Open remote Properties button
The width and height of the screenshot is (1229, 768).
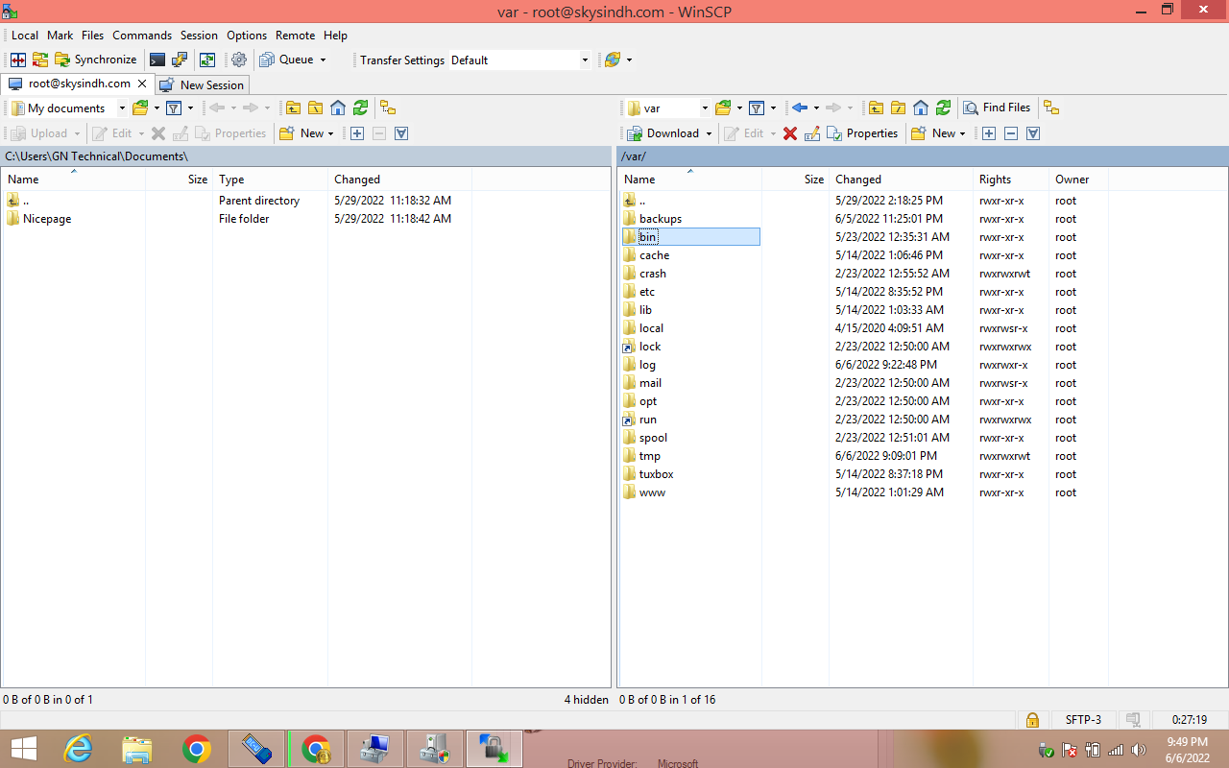tap(862, 133)
